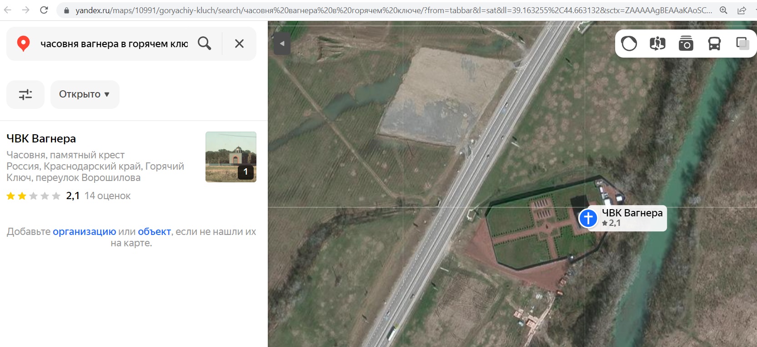Reload the page in browser
Viewport: 757px width, 347px height.
tap(44, 10)
